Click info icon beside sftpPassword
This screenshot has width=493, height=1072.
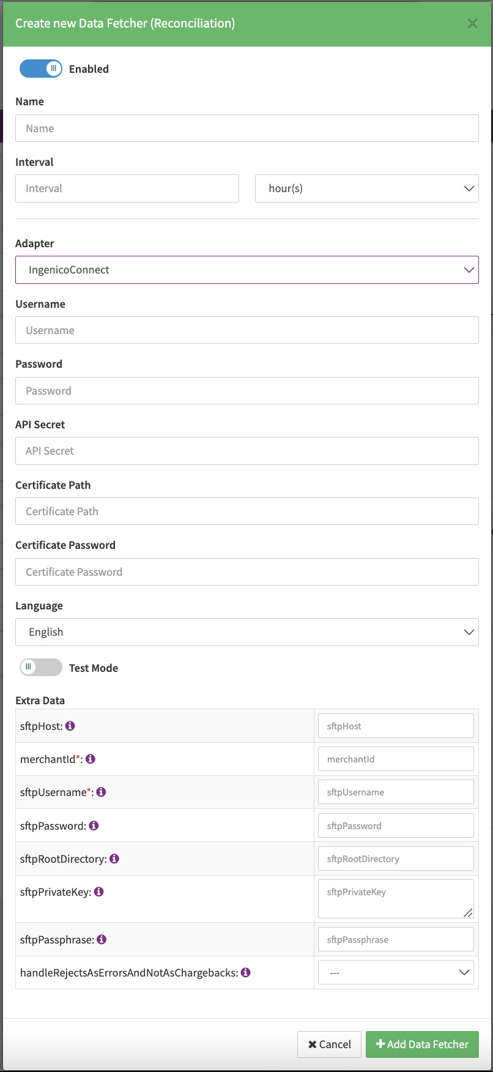[94, 825]
